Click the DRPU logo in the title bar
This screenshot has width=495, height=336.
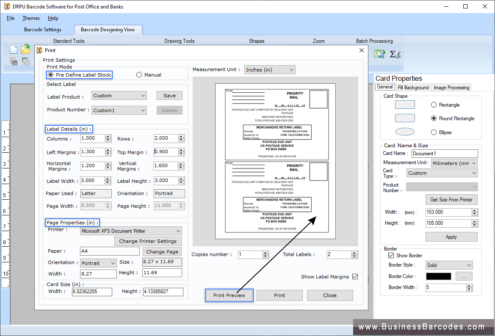point(6,6)
